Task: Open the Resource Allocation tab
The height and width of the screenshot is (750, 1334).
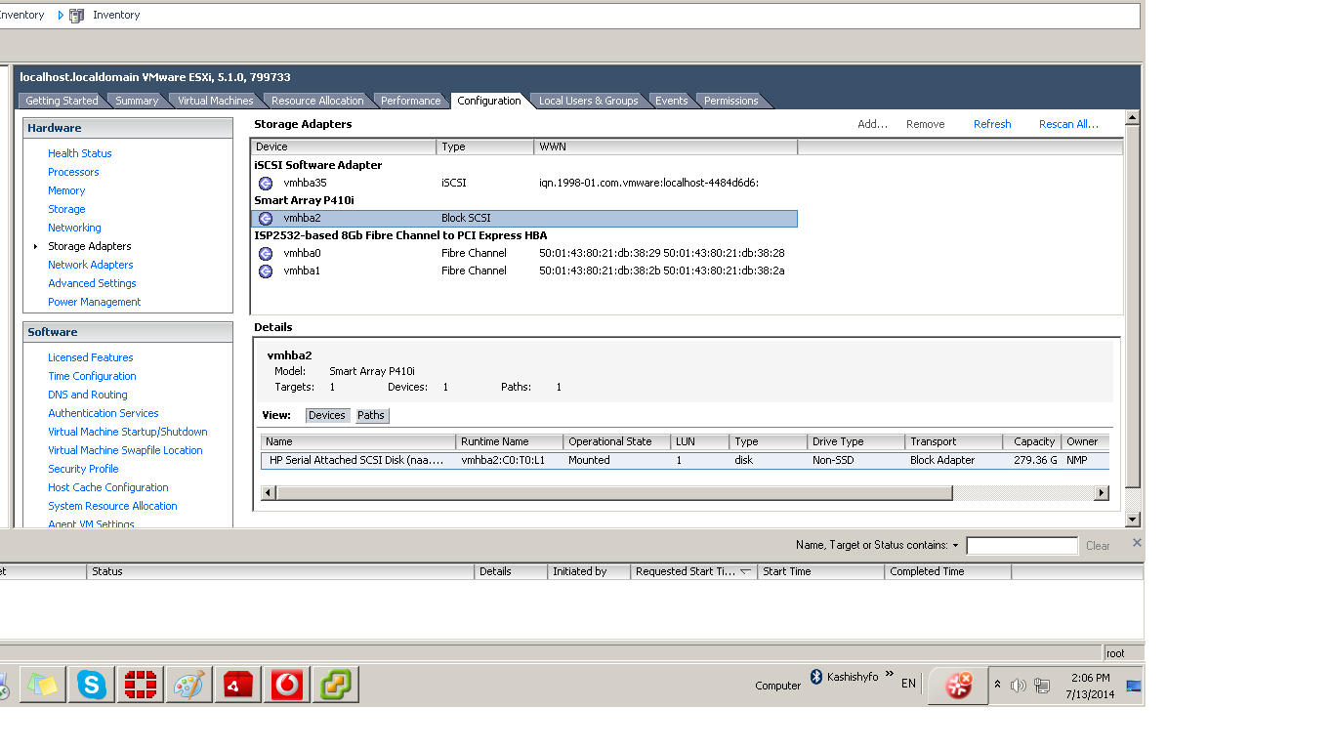Action: tap(317, 101)
